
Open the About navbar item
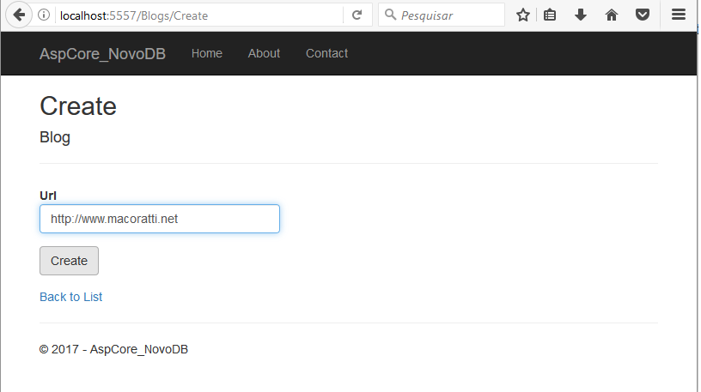click(264, 53)
